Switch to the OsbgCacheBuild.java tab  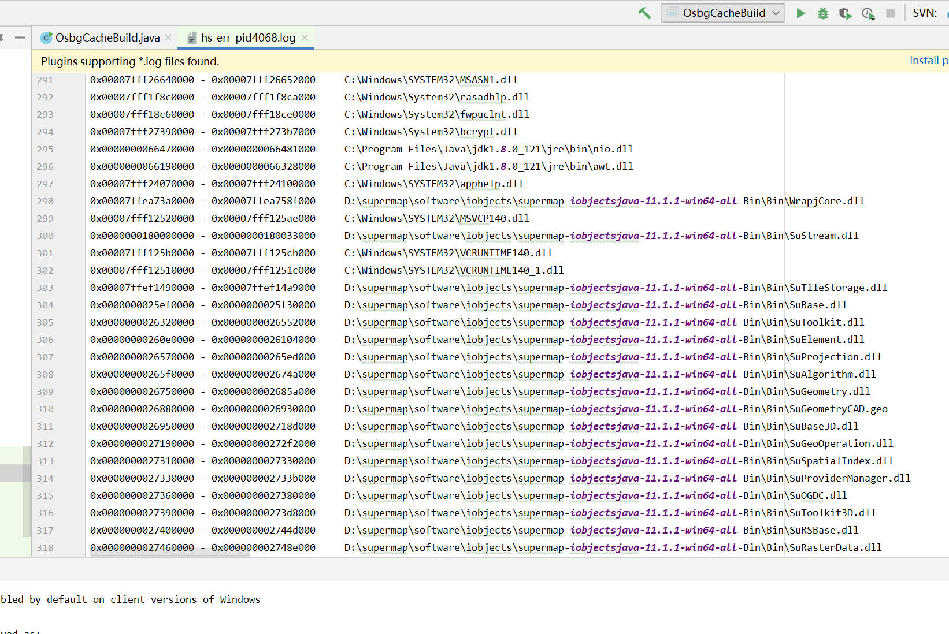(107, 38)
